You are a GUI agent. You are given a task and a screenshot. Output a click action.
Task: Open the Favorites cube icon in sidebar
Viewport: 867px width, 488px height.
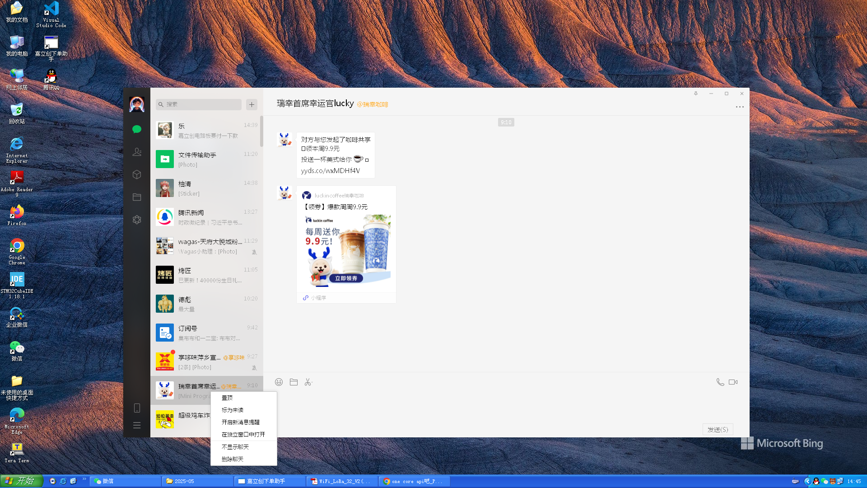[137, 174]
